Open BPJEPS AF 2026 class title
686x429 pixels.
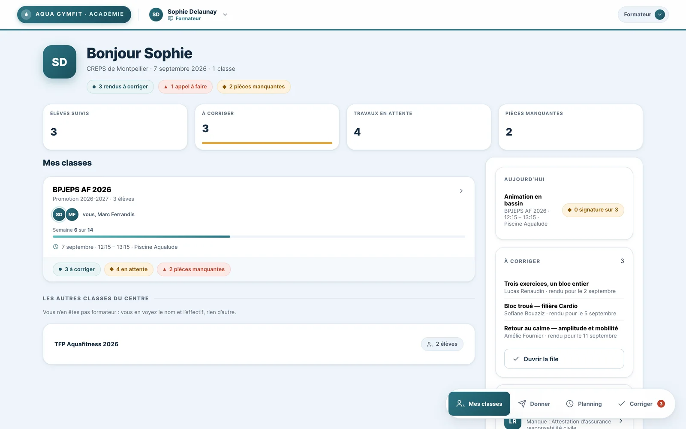82,190
